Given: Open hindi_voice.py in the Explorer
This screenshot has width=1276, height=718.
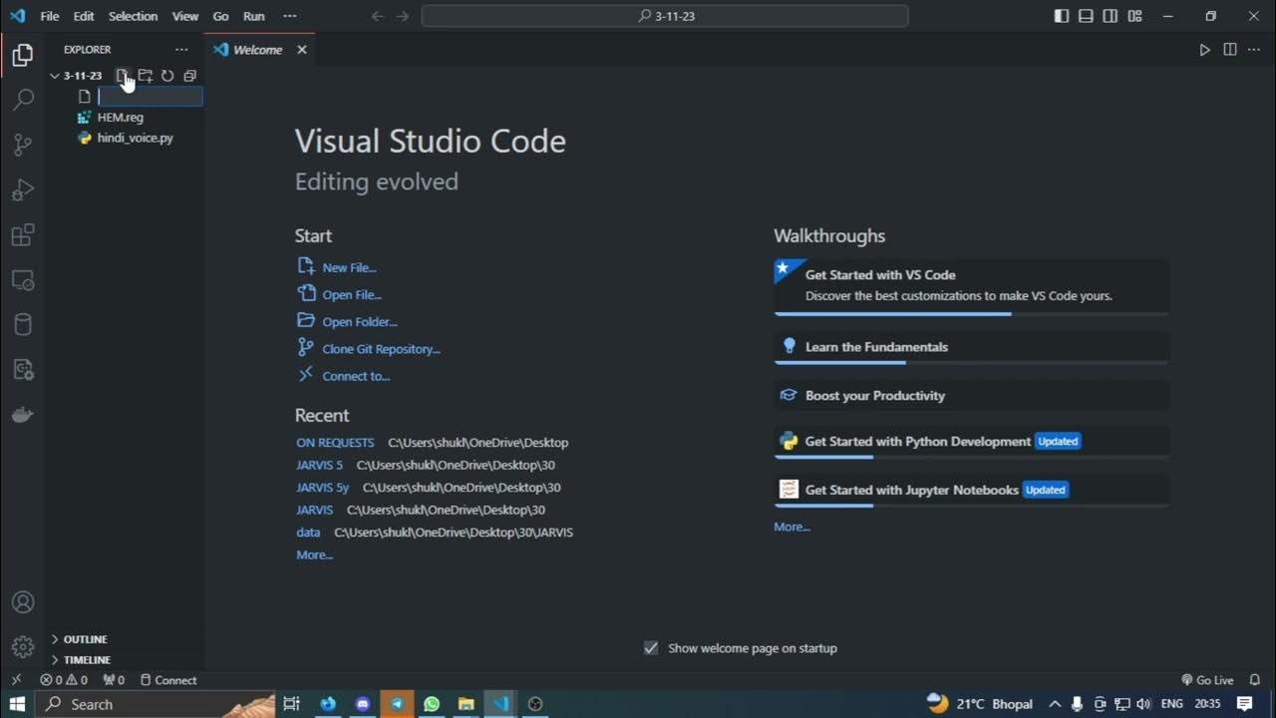Looking at the screenshot, I should pyautogui.click(x=135, y=139).
